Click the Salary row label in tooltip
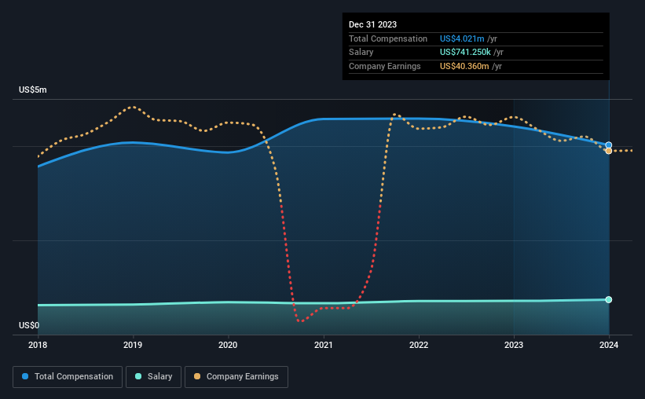The height and width of the screenshot is (399, 645). click(361, 53)
